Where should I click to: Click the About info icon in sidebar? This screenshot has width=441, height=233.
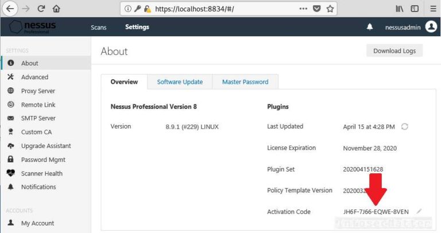[11, 63]
